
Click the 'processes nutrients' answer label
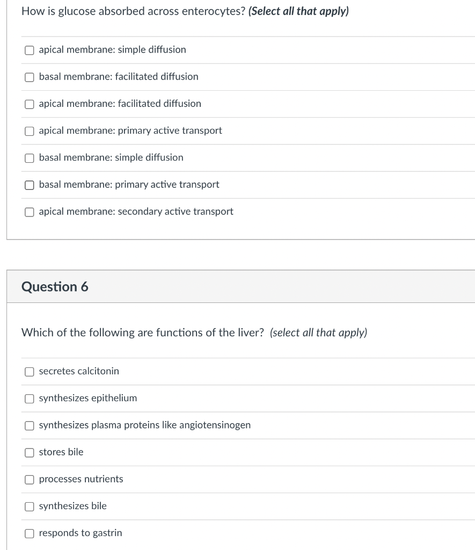[x=81, y=479]
